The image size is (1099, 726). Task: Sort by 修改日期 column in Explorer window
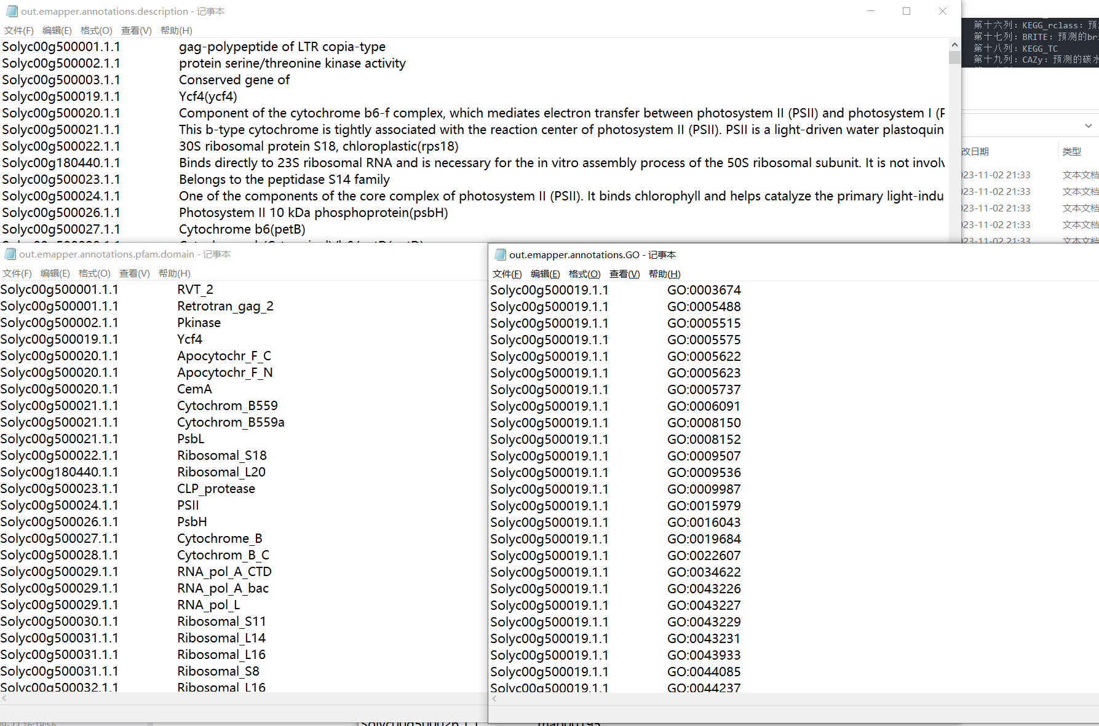point(975,151)
